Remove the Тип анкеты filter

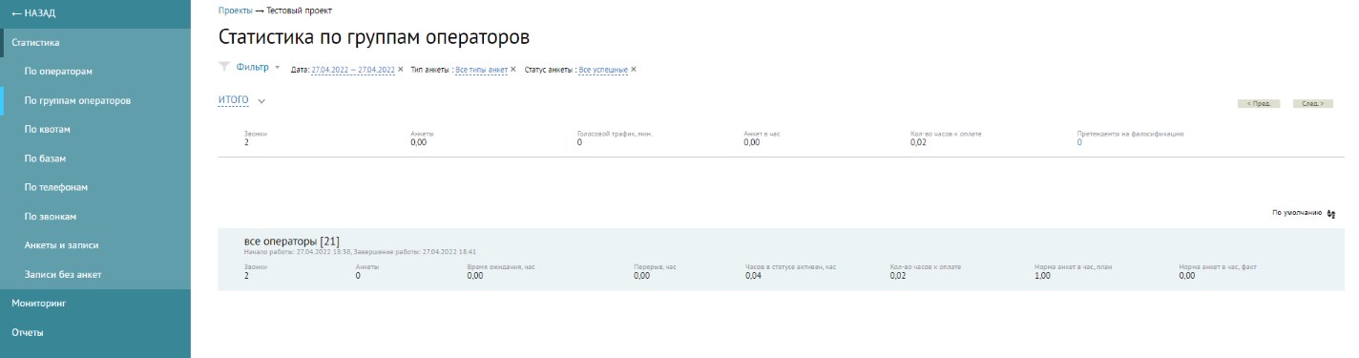click(x=513, y=69)
